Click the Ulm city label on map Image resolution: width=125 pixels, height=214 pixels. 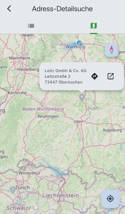(78, 121)
